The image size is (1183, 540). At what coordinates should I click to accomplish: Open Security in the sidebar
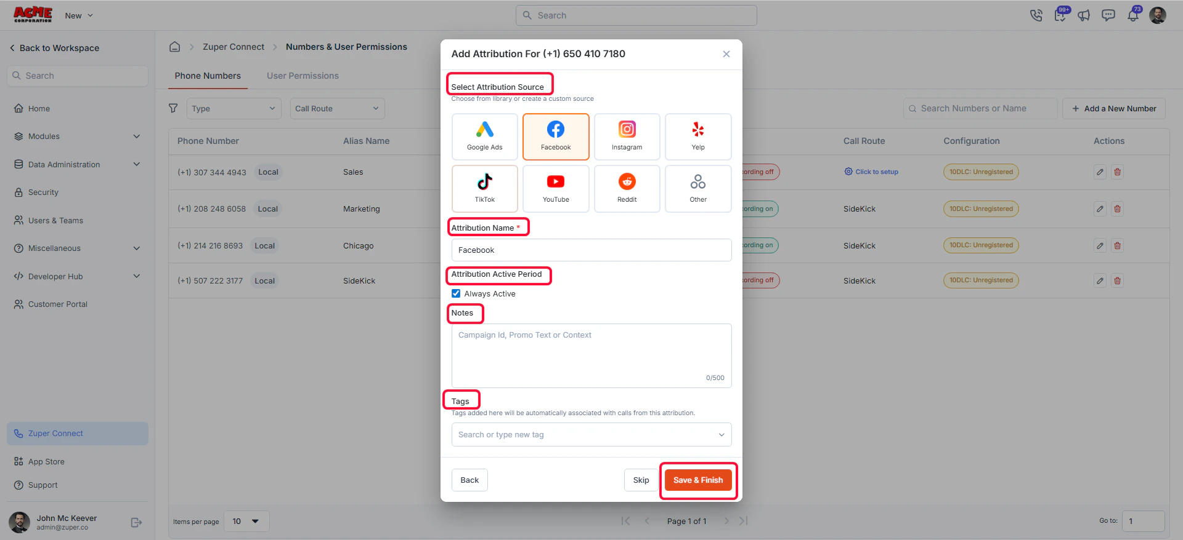pyautogui.click(x=78, y=193)
